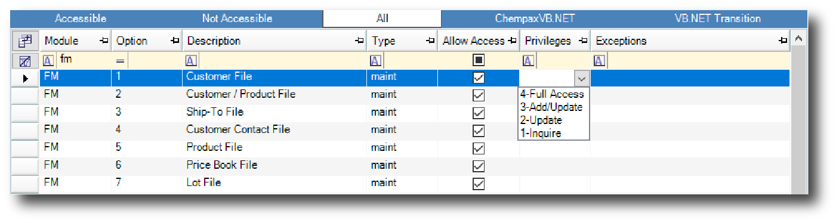836x223 pixels.
Task: Open Exceptions filter operator icon
Action: 600,60
